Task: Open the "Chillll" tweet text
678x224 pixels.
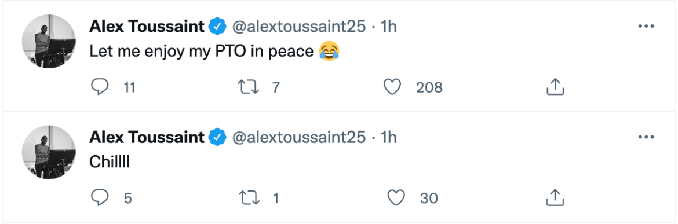Action: tap(110, 162)
